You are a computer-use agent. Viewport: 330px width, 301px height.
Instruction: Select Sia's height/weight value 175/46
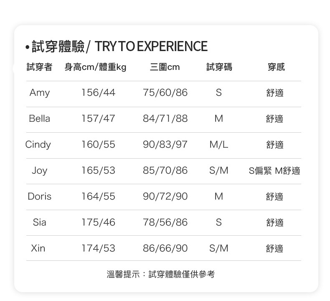[x=98, y=222]
